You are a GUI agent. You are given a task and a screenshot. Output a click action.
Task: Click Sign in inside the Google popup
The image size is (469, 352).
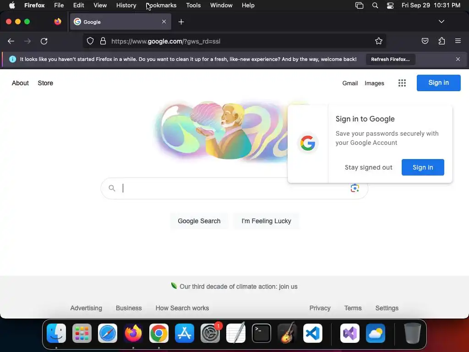pyautogui.click(x=423, y=167)
